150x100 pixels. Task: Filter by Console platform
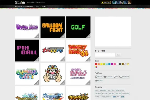108,77
